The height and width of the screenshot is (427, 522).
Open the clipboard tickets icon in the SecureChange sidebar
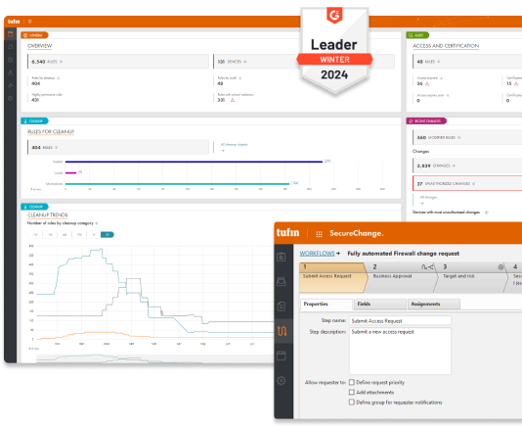pos(282,257)
